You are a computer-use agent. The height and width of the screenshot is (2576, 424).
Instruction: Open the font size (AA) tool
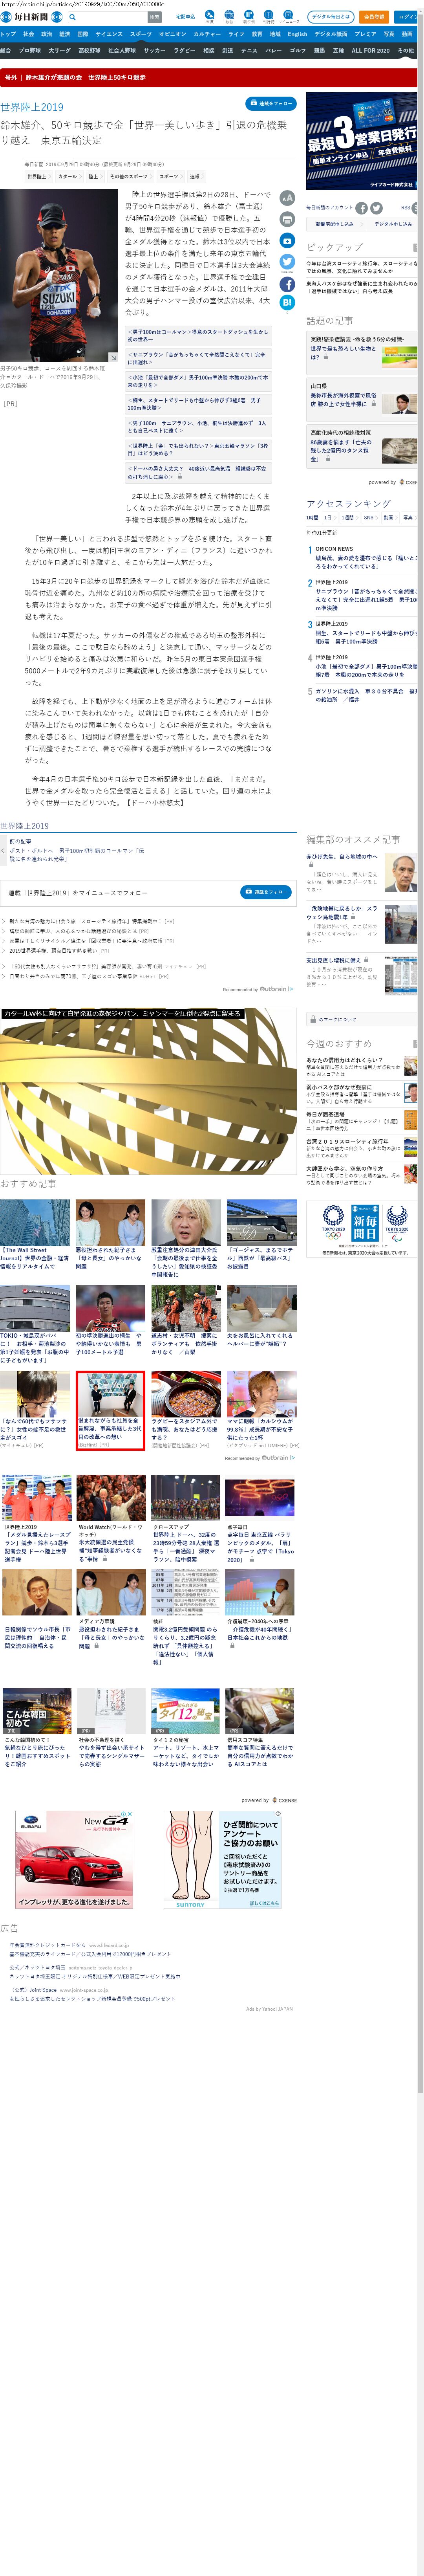(x=287, y=198)
